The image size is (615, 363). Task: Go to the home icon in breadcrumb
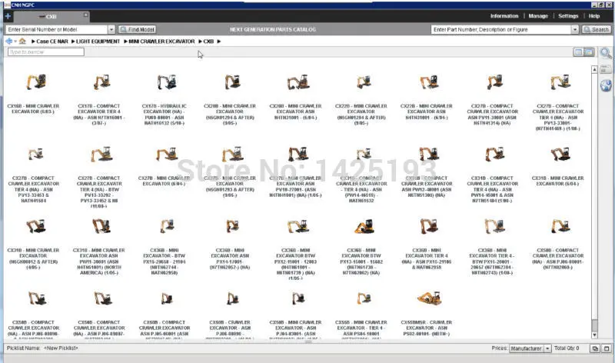click(x=22, y=42)
